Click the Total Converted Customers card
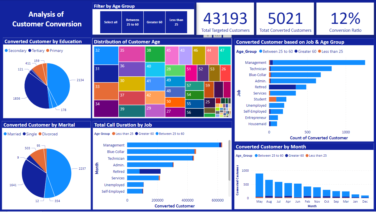This screenshot has width=376, height=212. 285,18
